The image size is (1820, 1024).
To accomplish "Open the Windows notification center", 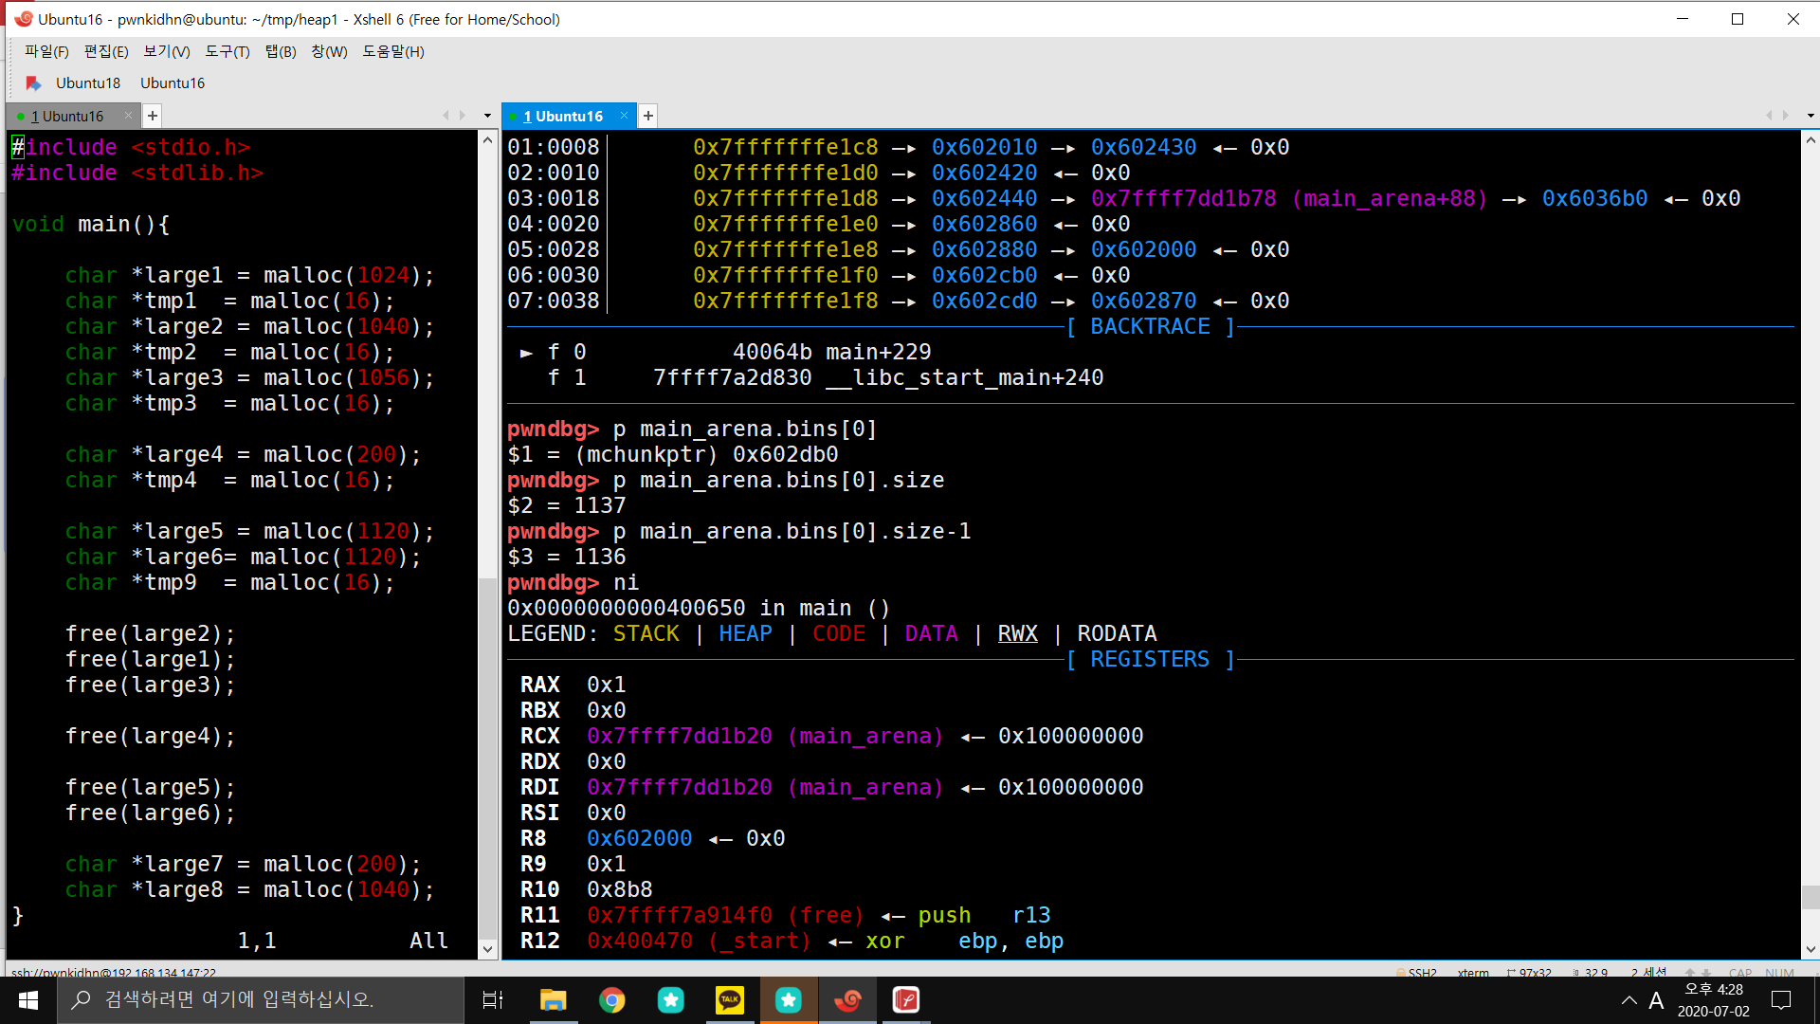I will pos(1781,1000).
